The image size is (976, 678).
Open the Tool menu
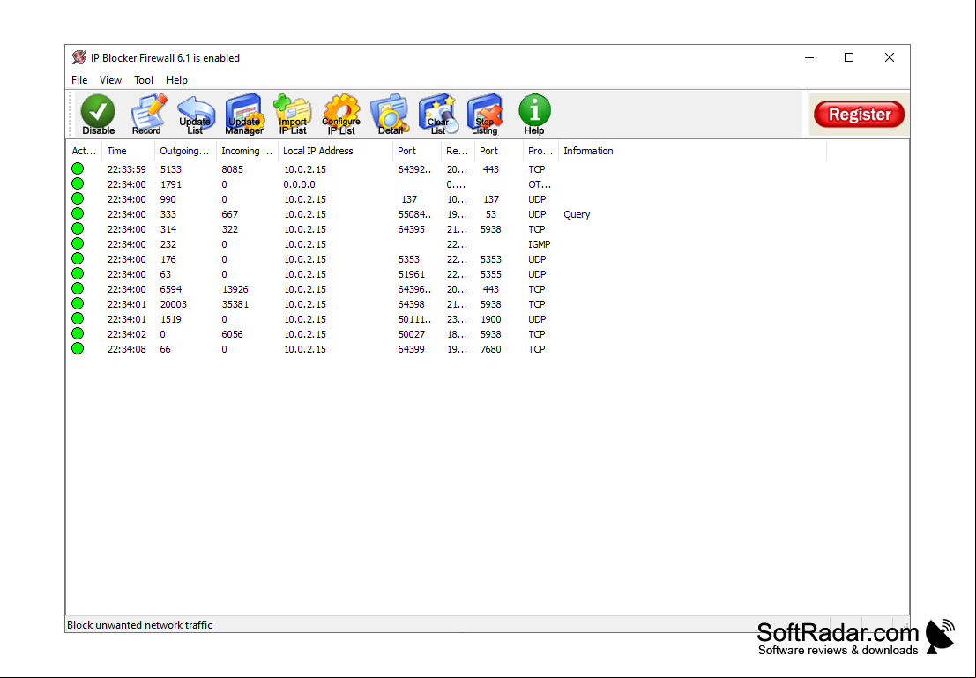point(143,79)
